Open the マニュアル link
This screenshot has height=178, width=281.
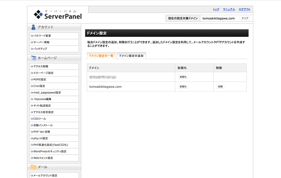229,9
